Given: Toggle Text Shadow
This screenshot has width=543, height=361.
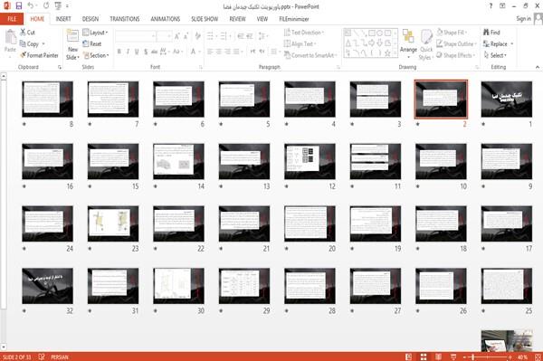Looking at the screenshot, I should tap(146, 52).
